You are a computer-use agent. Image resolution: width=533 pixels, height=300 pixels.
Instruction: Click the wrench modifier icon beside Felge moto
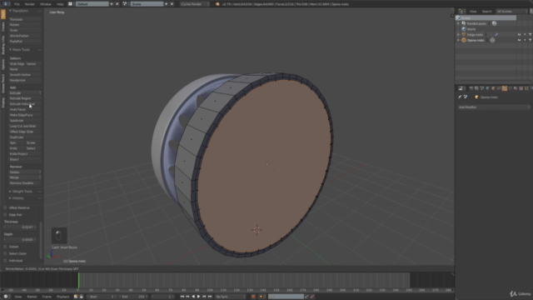point(496,34)
